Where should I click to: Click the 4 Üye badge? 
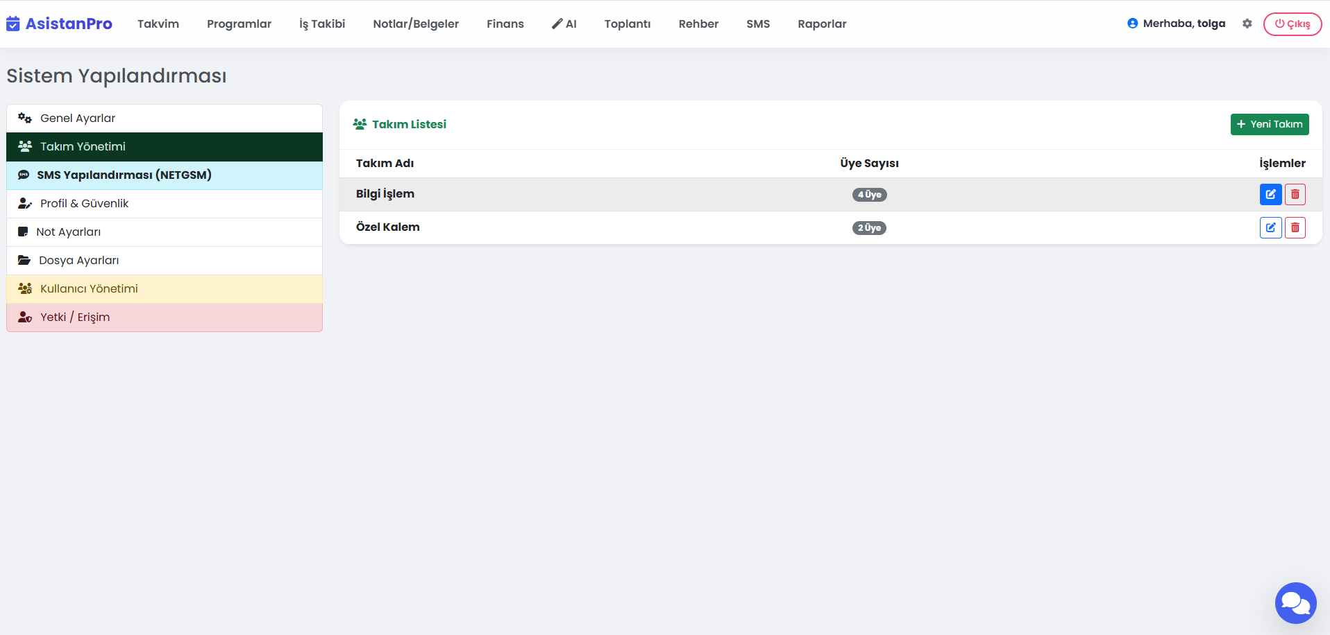pos(869,195)
